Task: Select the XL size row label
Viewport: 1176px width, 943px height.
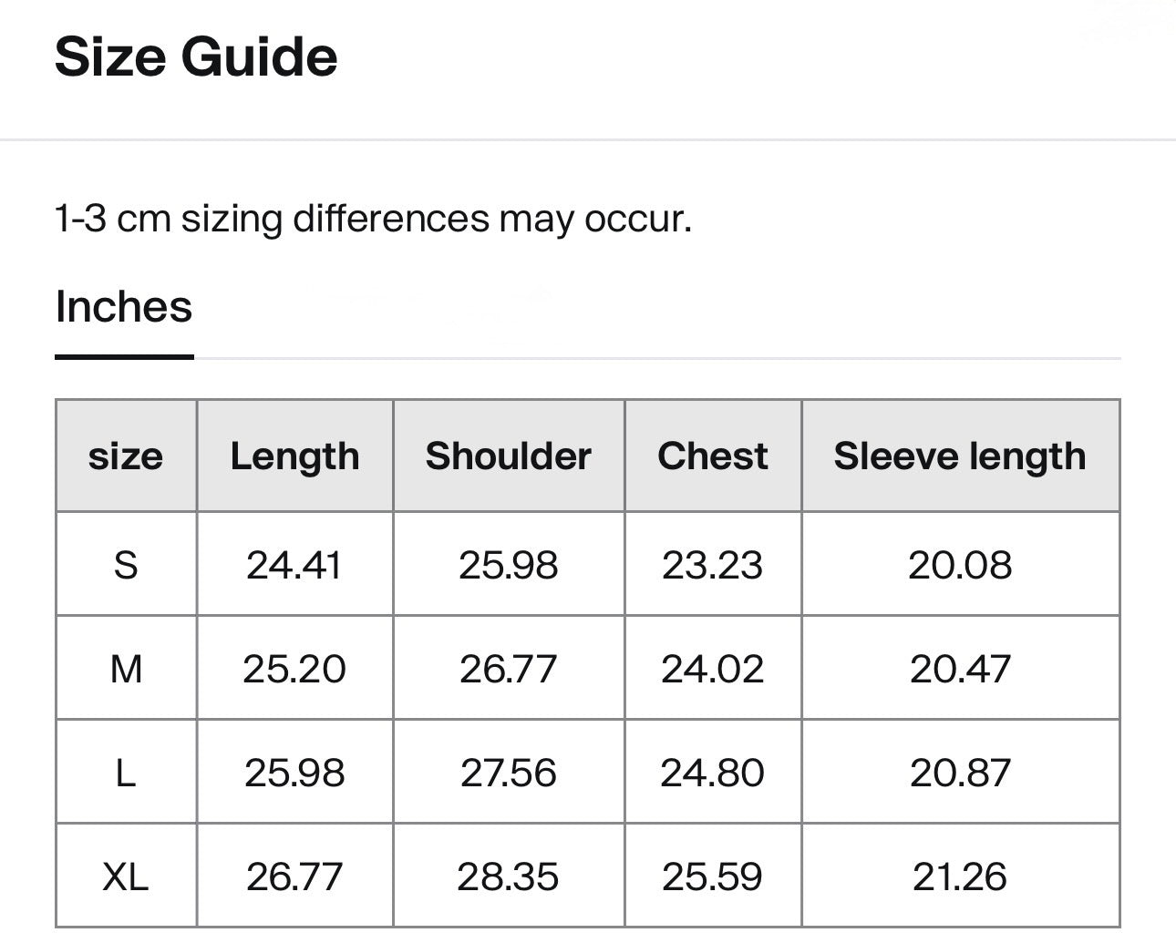Action: click(126, 876)
